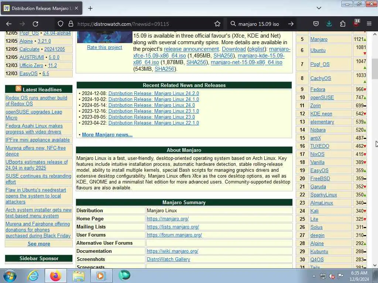Open Manjaro Linux 24.2.0 release news

pos(154,93)
